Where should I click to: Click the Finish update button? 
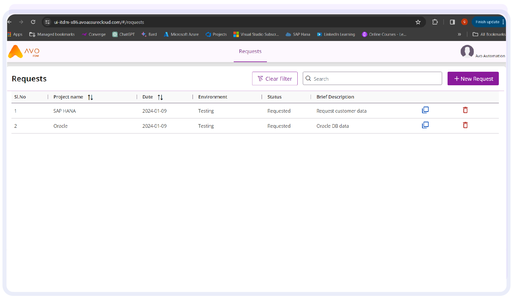(487, 22)
